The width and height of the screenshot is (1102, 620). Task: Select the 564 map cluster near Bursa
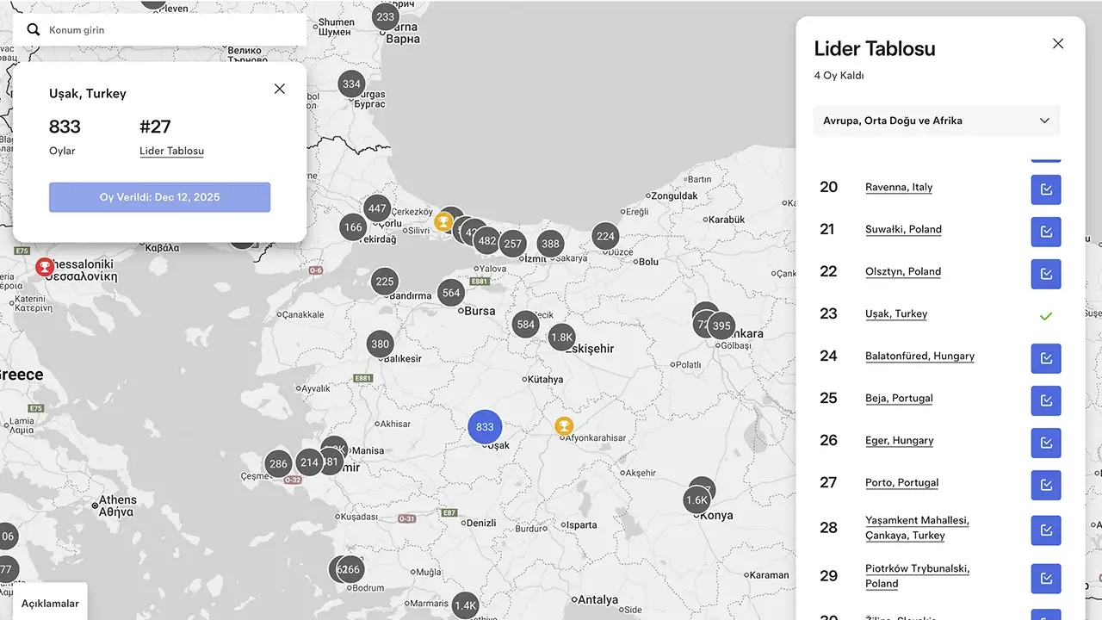(451, 293)
